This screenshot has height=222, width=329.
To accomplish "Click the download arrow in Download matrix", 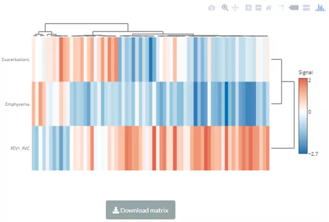I will click(x=116, y=210).
